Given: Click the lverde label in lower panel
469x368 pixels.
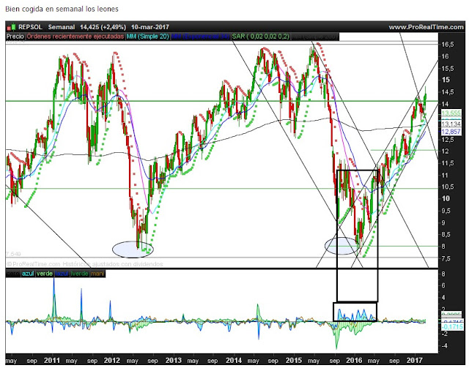Looking at the screenshot, I should pyautogui.click(x=80, y=274).
